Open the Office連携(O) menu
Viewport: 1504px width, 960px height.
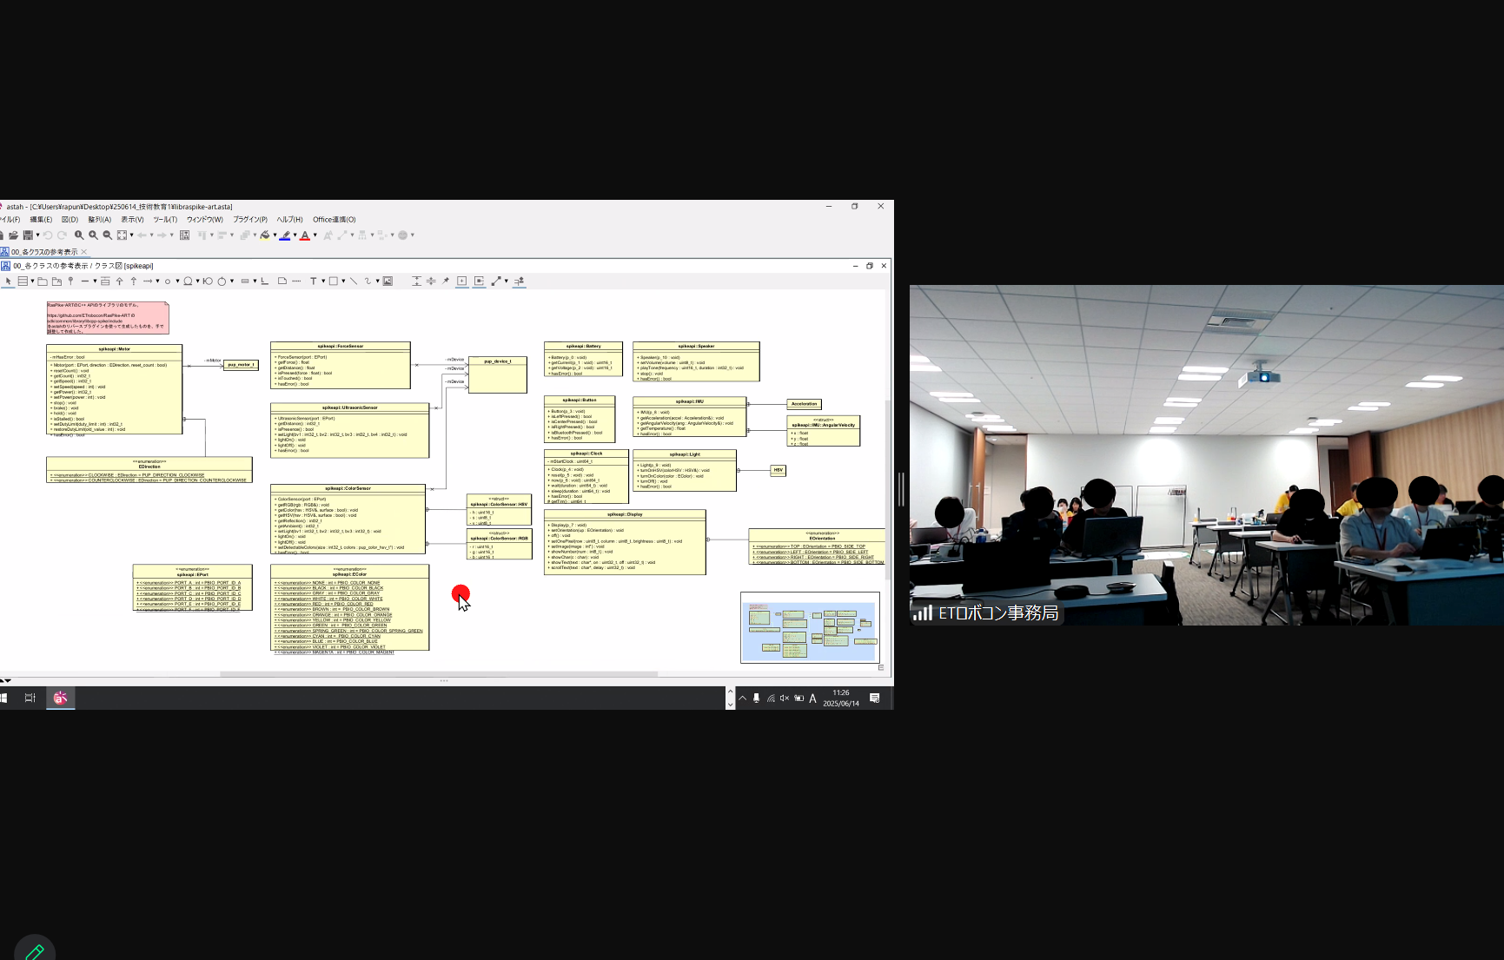pyautogui.click(x=335, y=220)
